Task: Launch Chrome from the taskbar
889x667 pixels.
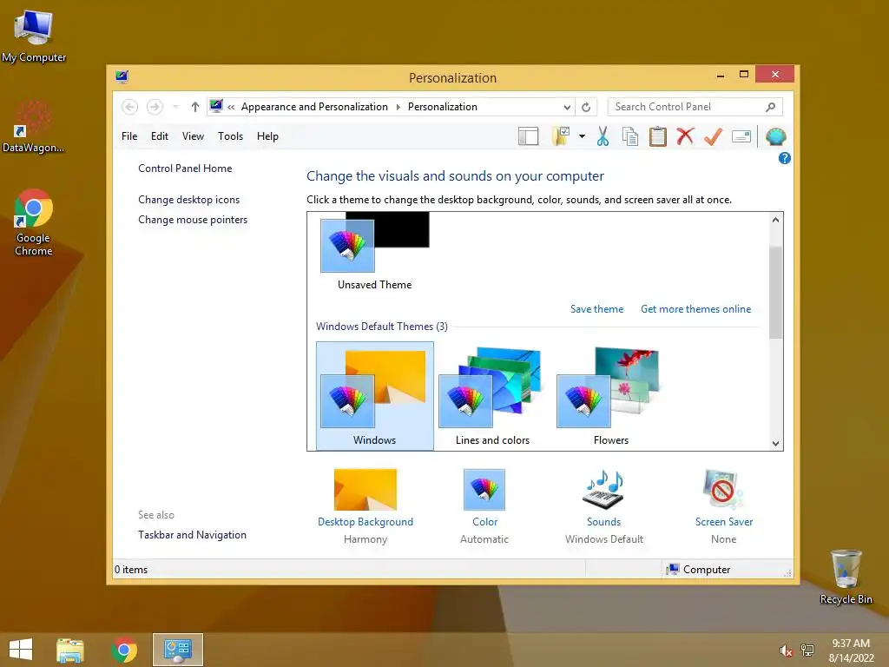Action: (124, 650)
